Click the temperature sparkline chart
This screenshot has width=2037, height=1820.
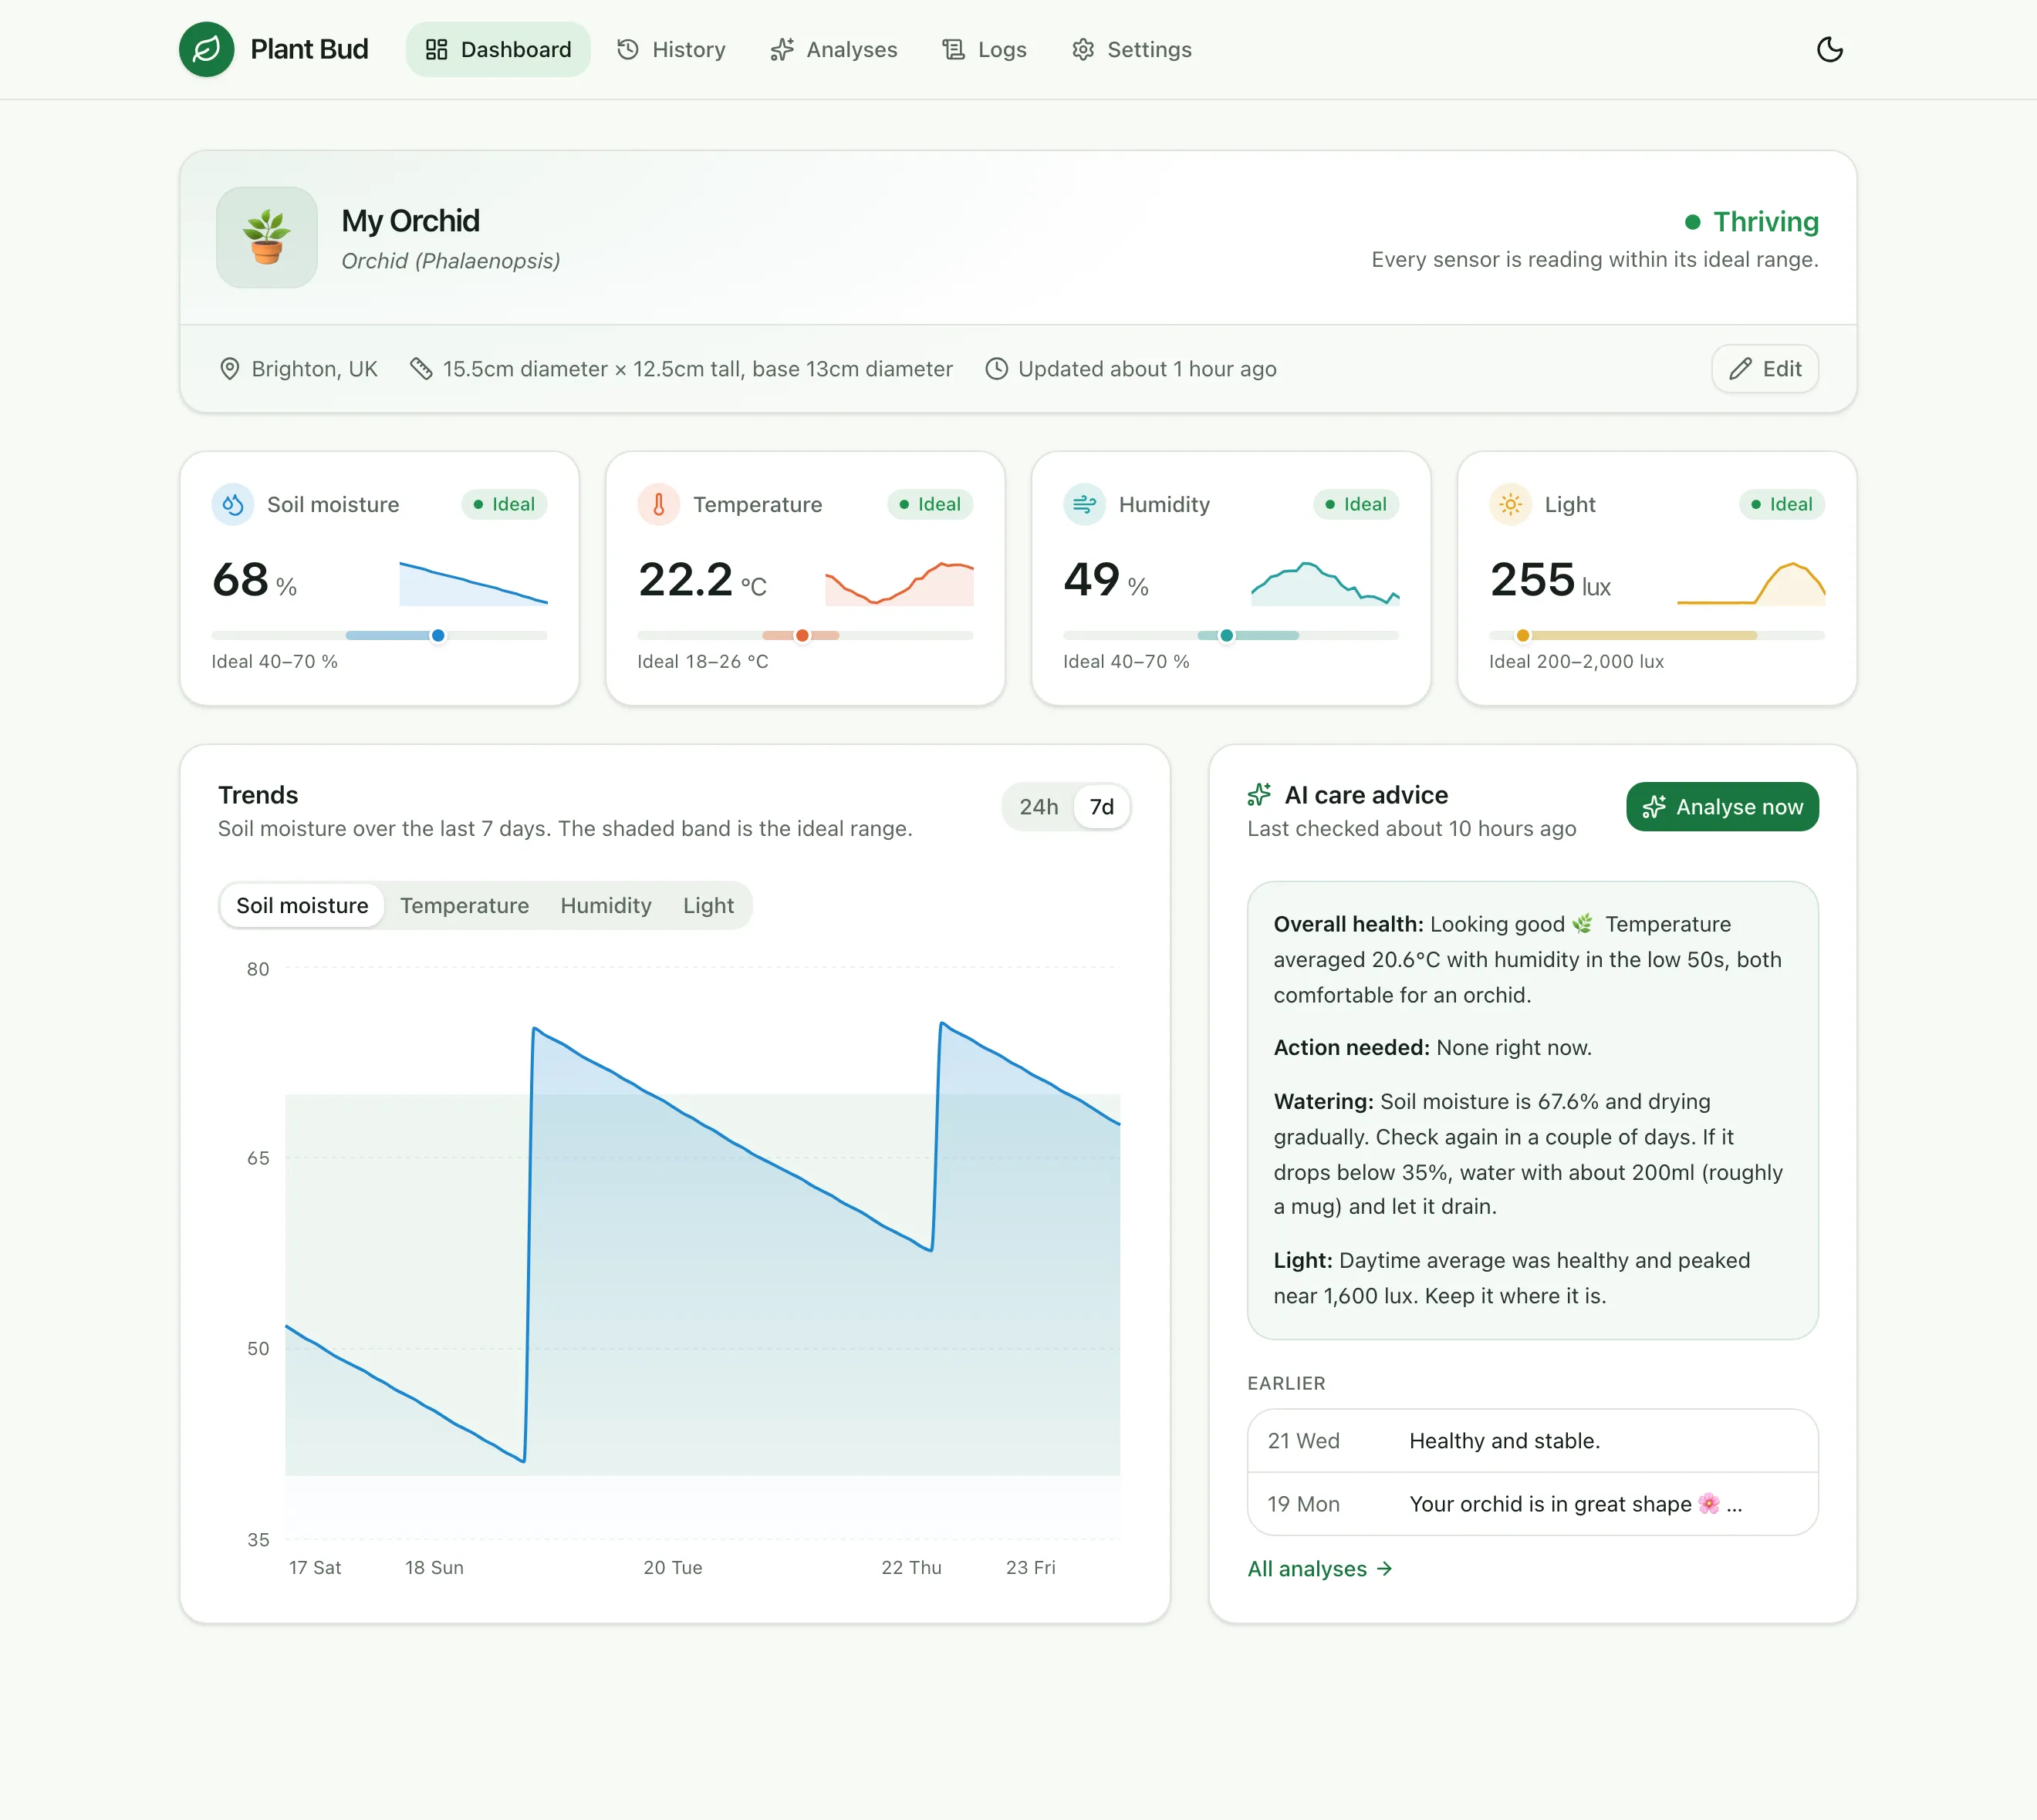[x=900, y=583]
